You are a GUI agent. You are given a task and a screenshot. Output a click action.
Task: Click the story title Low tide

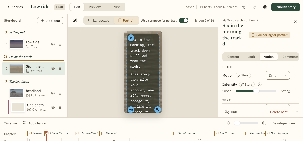tap(40, 7)
